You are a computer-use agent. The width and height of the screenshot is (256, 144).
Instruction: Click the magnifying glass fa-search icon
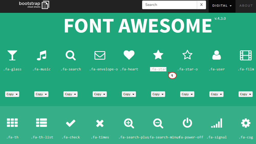tap(71, 55)
